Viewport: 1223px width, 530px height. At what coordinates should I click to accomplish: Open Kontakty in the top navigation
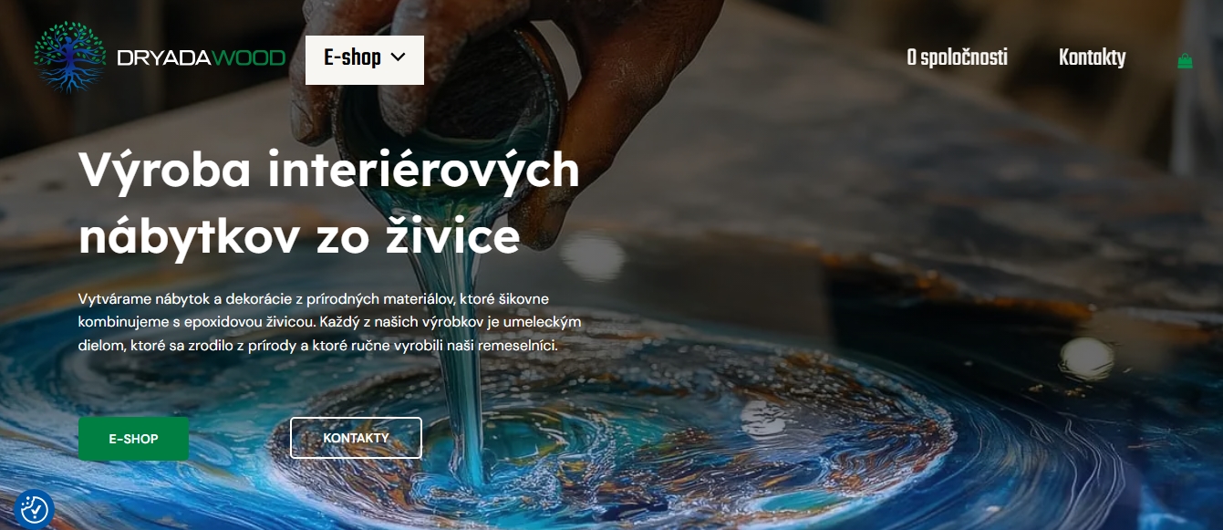[x=1092, y=58]
